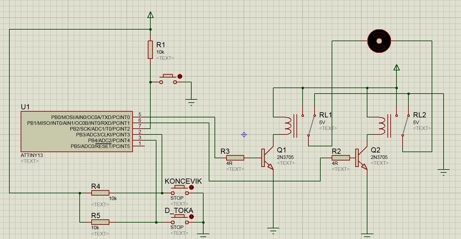The height and width of the screenshot is (239, 461).
Task: Click resistor R1 10k symbol
Action: [150, 50]
